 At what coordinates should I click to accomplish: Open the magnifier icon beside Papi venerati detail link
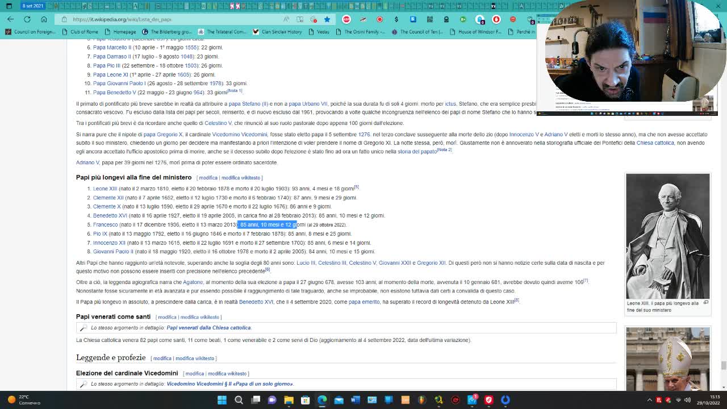coord(83,328)
